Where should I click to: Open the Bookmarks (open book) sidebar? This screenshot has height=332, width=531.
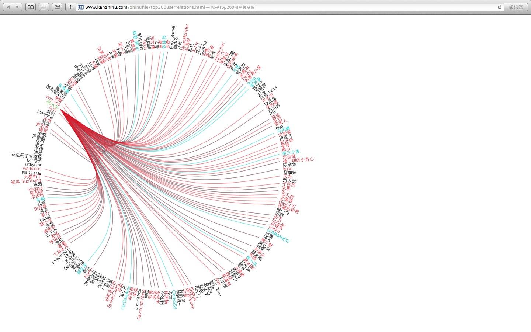pyautogui.click(x=31, y=7)
